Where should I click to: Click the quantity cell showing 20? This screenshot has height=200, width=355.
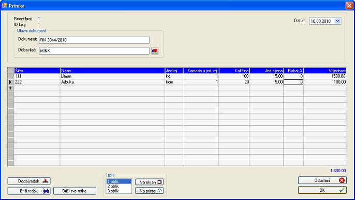coord(234,82)
